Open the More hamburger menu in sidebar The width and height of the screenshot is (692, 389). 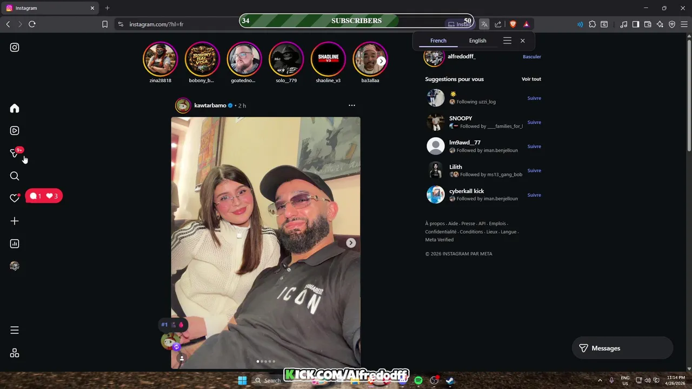15,330
